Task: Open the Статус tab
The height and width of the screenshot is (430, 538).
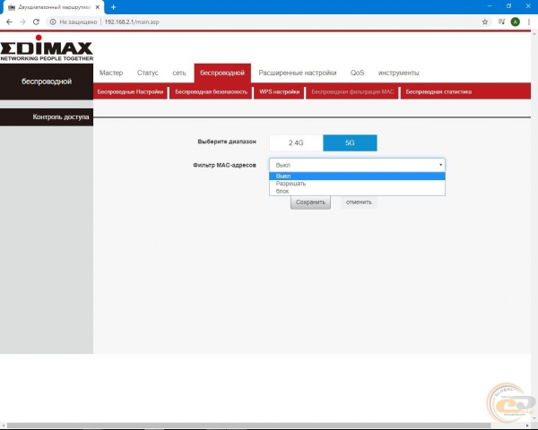Action: pyautogui.click(x=148, y=73)
